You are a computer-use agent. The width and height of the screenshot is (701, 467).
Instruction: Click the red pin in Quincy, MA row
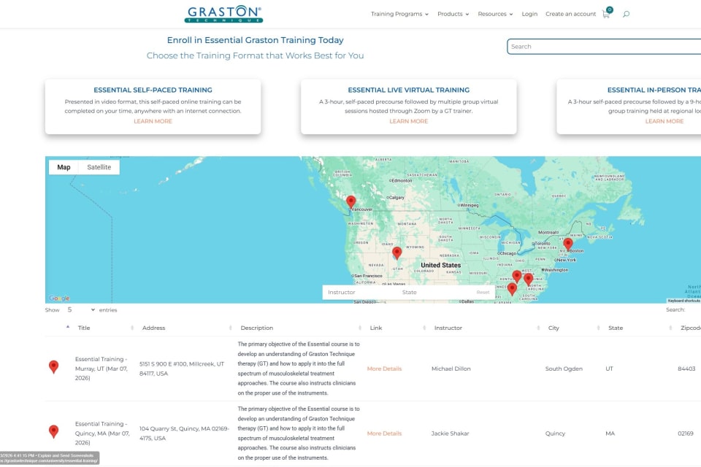tap(53, 431)
